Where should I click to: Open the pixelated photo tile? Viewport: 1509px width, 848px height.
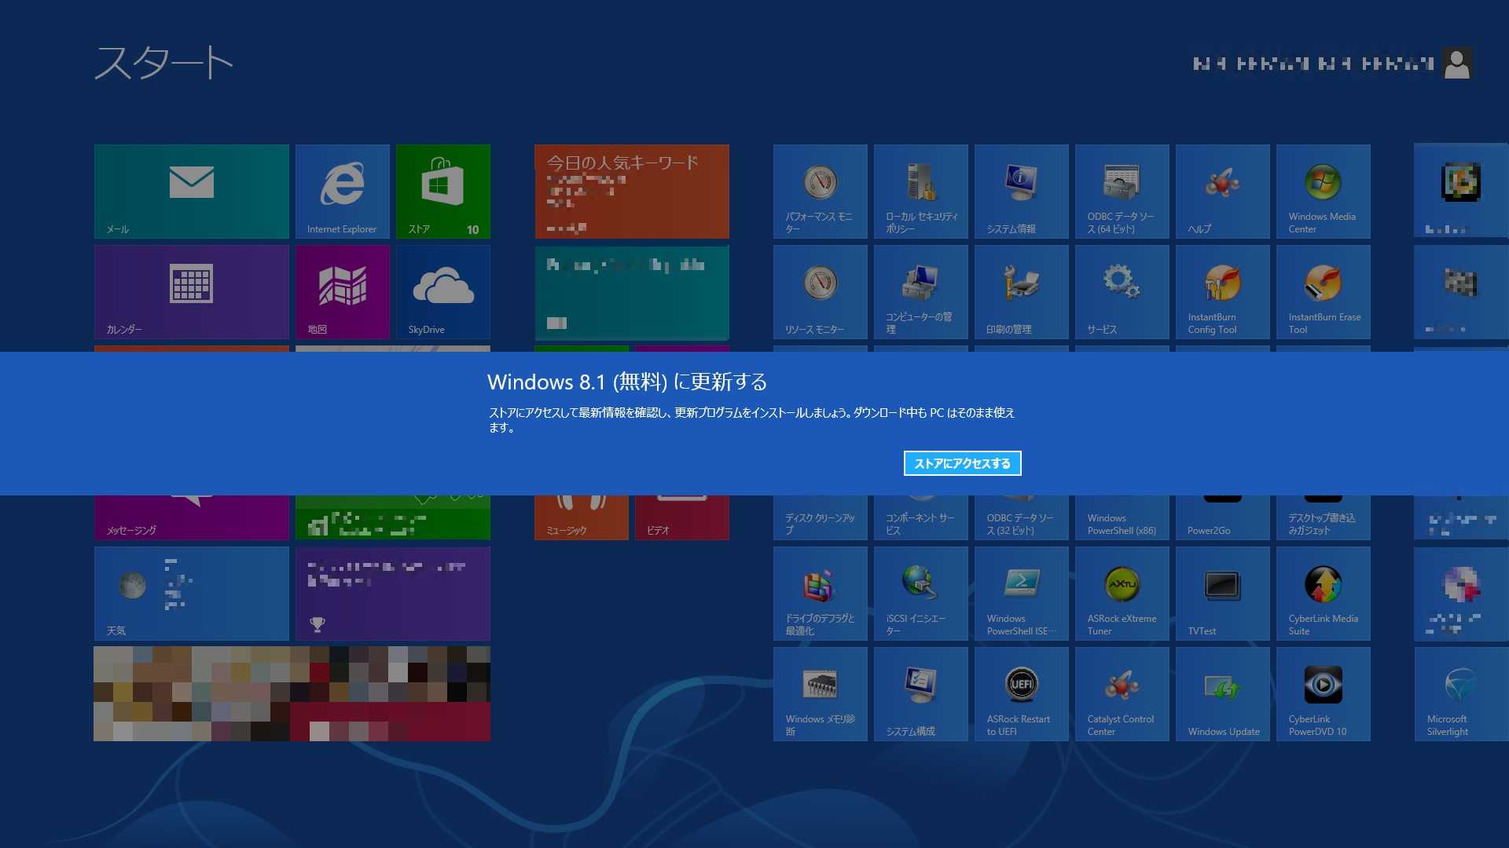292,694
